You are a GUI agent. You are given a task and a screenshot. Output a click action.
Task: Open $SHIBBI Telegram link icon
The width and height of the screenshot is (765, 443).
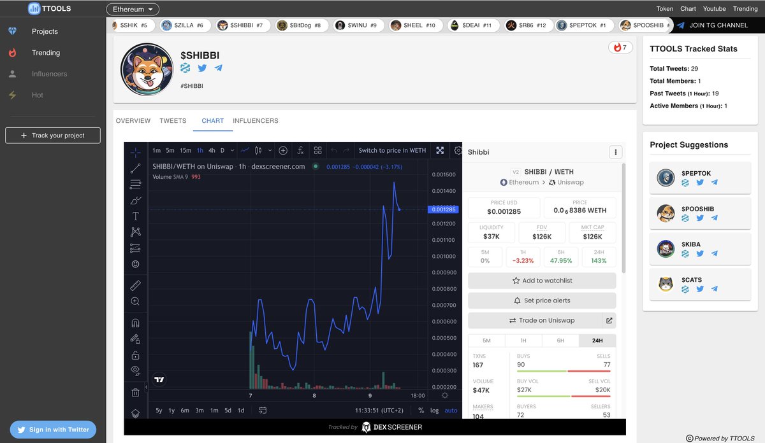tap(219, 68)
